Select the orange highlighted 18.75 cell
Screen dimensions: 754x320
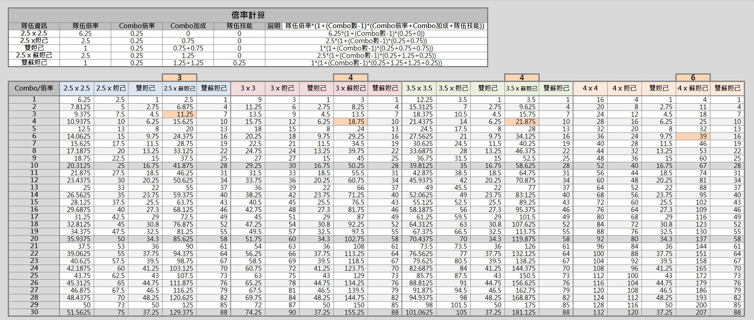pyautogui.click(x=351, y=121)
